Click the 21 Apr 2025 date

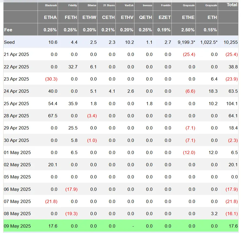pos(16,54)
